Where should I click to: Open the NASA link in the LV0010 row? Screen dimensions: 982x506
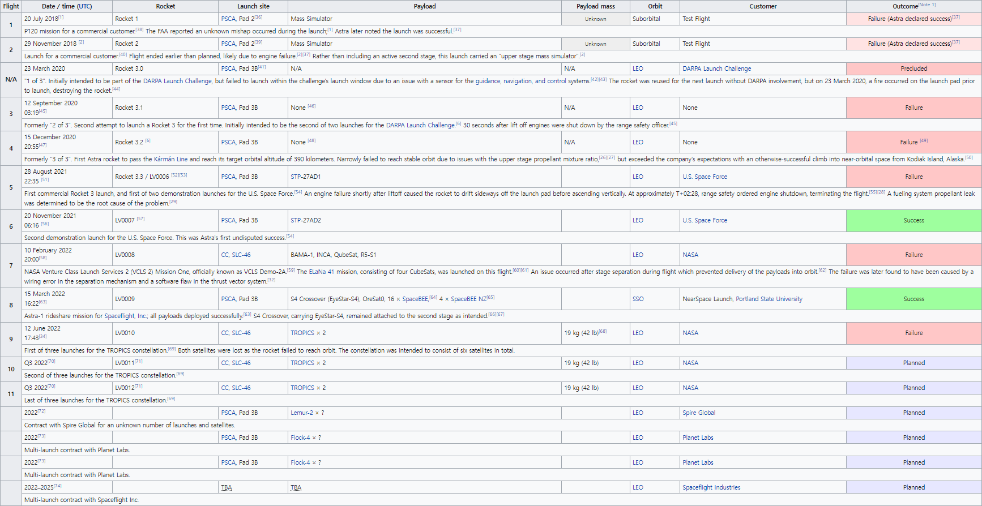pyautogui.click(x=690, y=333)
